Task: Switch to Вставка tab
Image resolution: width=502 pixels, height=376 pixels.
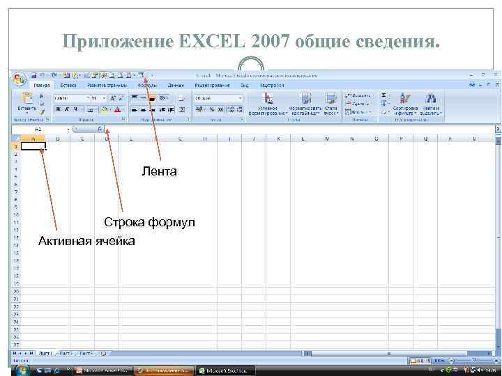Action: pyautogui.click(x=68, y=86)
